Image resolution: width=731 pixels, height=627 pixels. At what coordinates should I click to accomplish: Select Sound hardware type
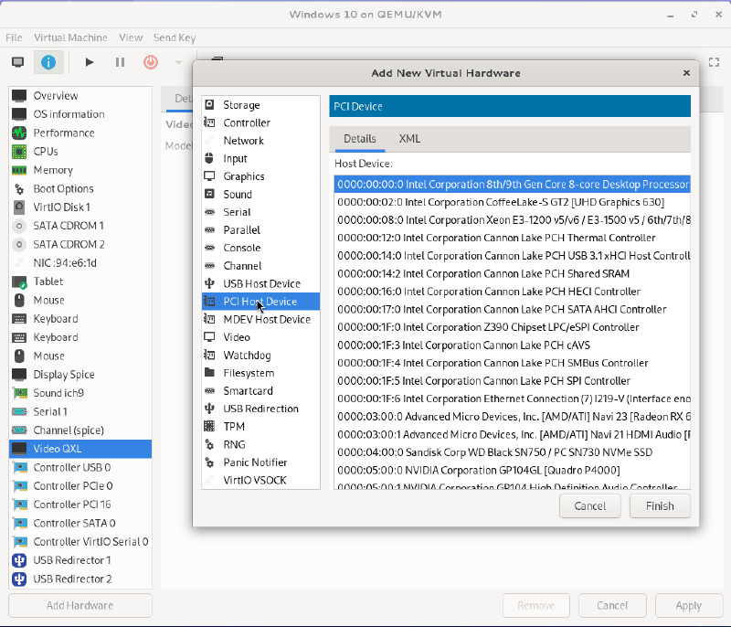pos(260,194)
